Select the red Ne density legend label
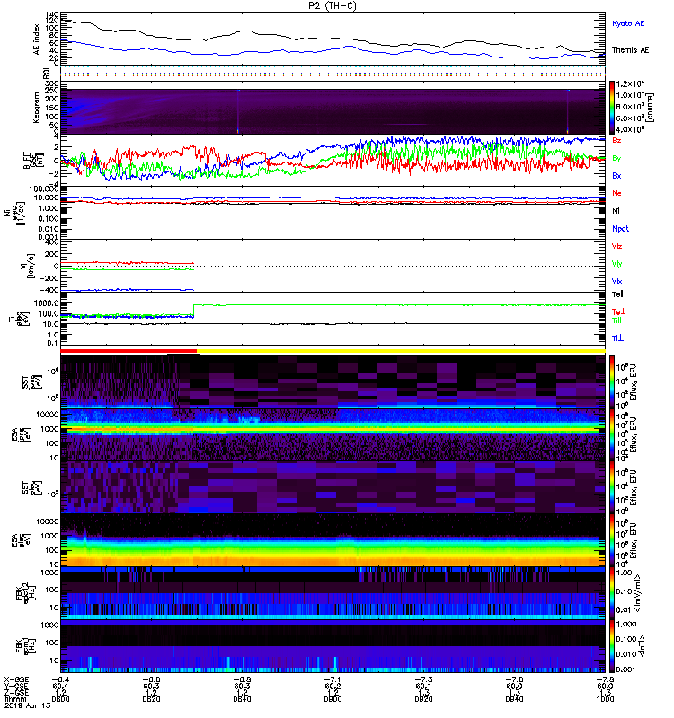This screenshot has height=718, width=674. 616,193
